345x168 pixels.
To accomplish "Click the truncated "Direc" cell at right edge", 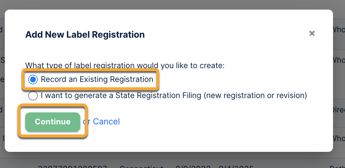I will (x=339, y=109).
